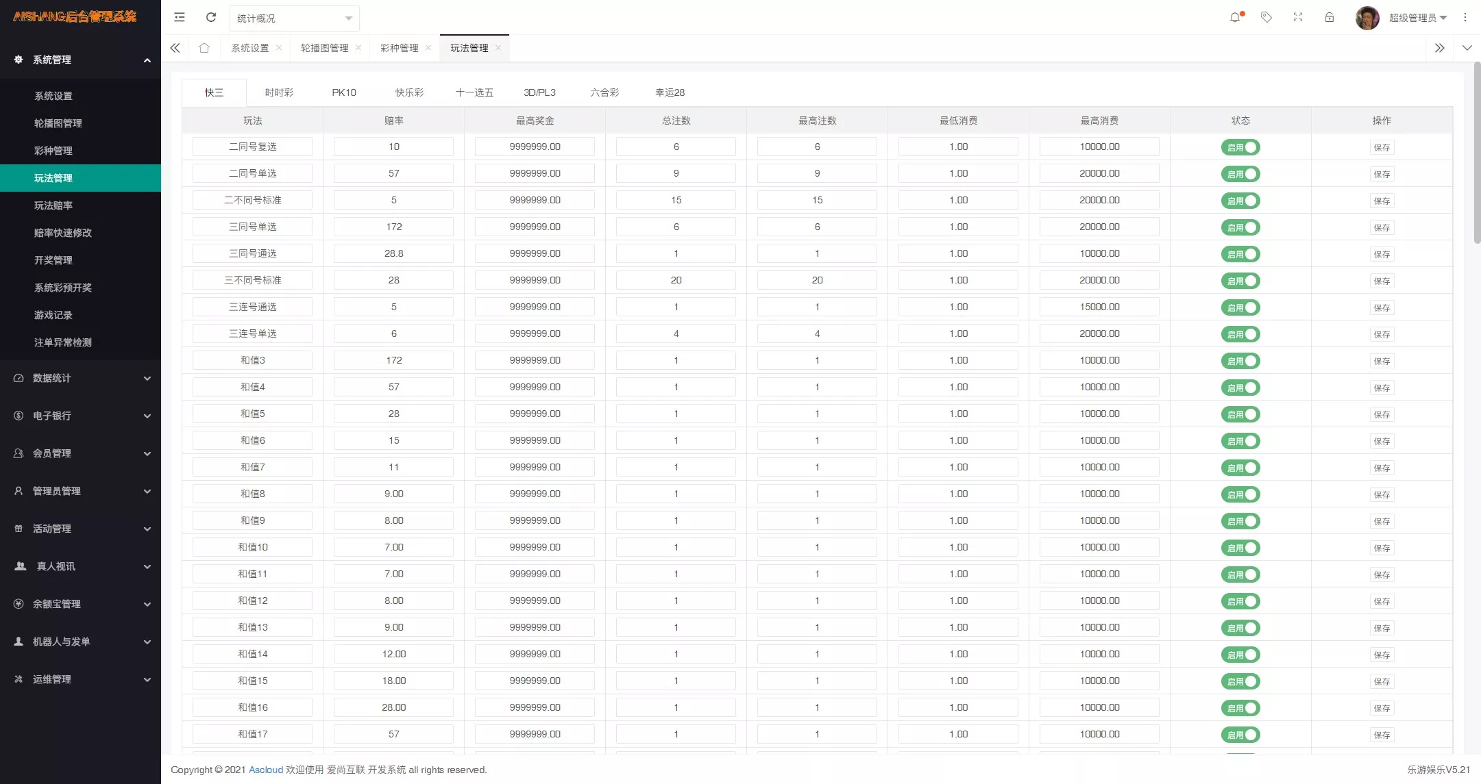Image resolution: width=1481 pixels, height=784 pixels.
Task: Disable the 启用 toggle for 二同号复选
Action: tap(1240, 147)
